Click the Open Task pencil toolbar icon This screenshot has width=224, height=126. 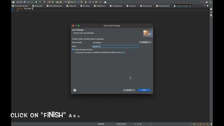tap(61, 2)
